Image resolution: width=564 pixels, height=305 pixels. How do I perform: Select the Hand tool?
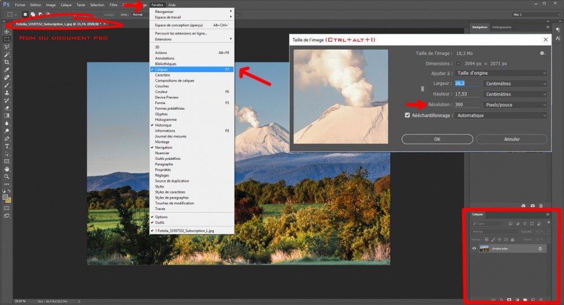(x=7, y=169)
